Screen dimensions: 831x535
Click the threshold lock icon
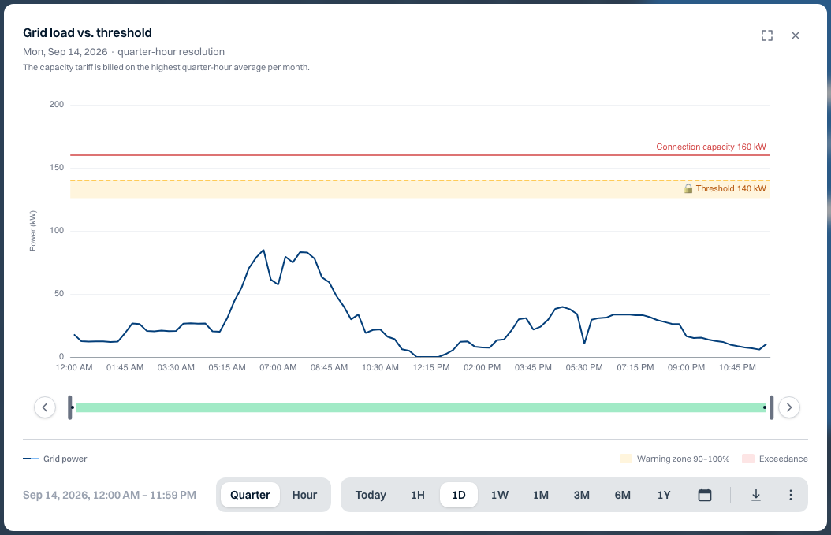pyautogui.click(x=688, y=188)
